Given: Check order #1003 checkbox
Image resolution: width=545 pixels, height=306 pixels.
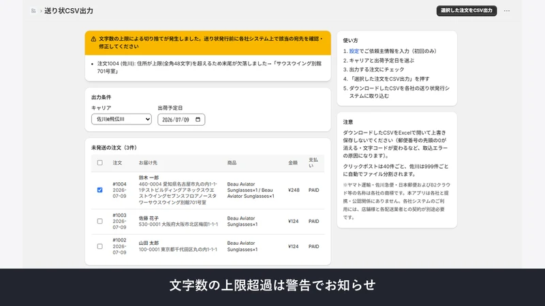Looking at the screenshot, I should point(99,221).
